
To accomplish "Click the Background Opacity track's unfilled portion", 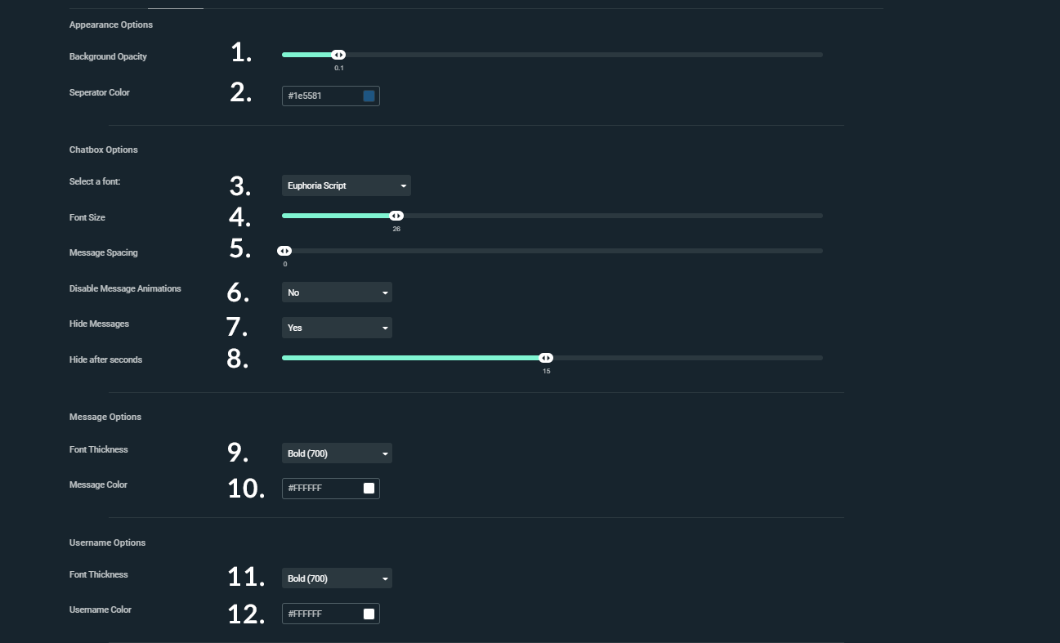I will click(584, 55).
